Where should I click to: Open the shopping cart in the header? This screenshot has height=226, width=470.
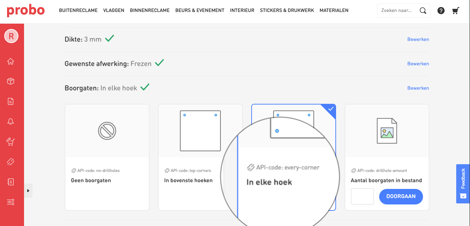click(x=456, y=11)
